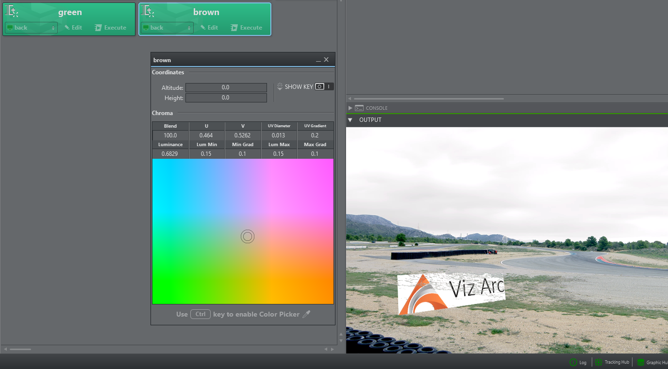Edit the green action

(73, 28)
